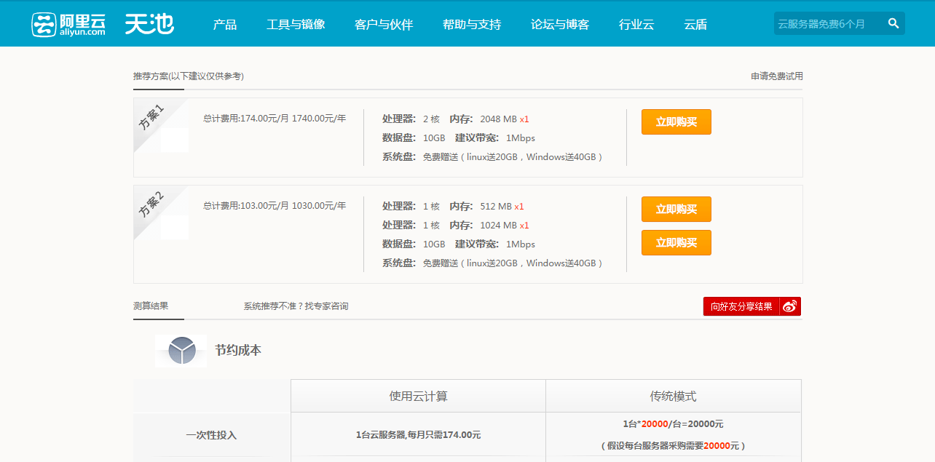Open 论坛与博客 navigation item
935x462 pixels.
coord(560,25)
